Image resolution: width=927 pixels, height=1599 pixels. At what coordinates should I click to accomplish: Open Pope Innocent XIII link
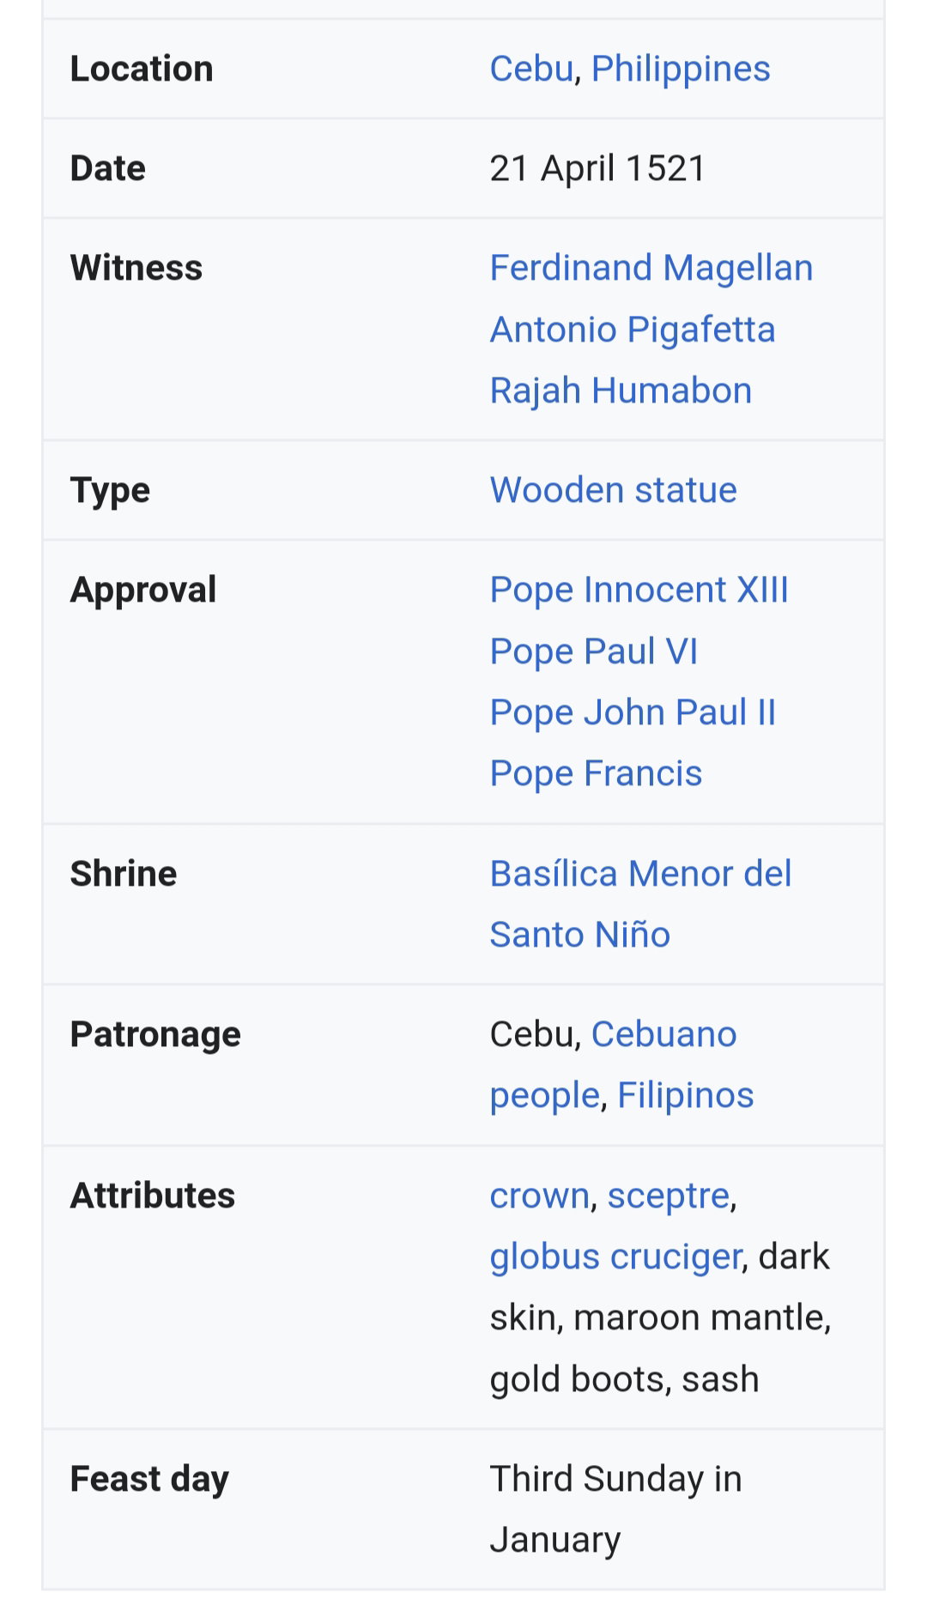[x=639, y=590]
